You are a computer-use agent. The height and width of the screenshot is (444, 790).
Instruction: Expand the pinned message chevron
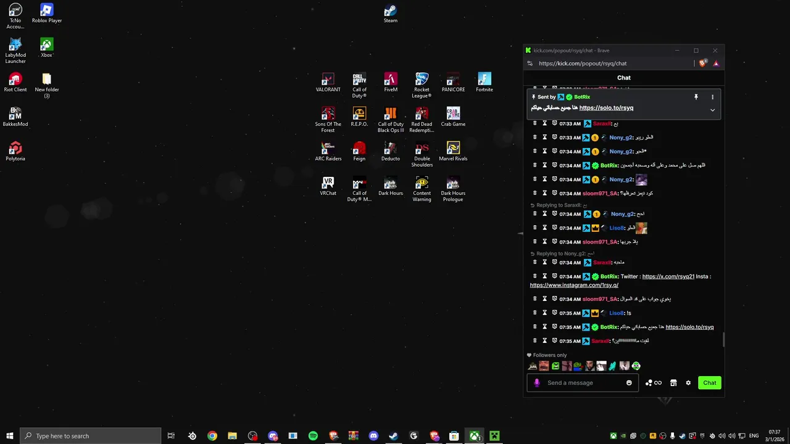click(x=712, y=110)
